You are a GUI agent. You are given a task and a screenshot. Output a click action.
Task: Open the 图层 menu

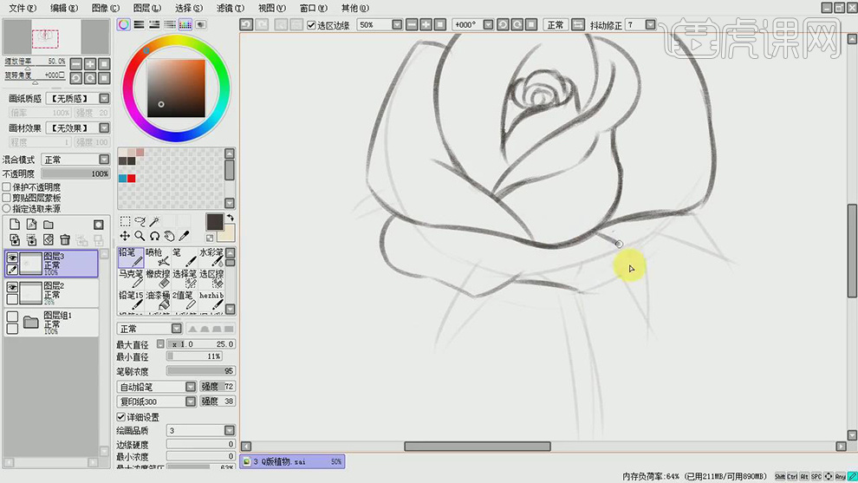148,8
